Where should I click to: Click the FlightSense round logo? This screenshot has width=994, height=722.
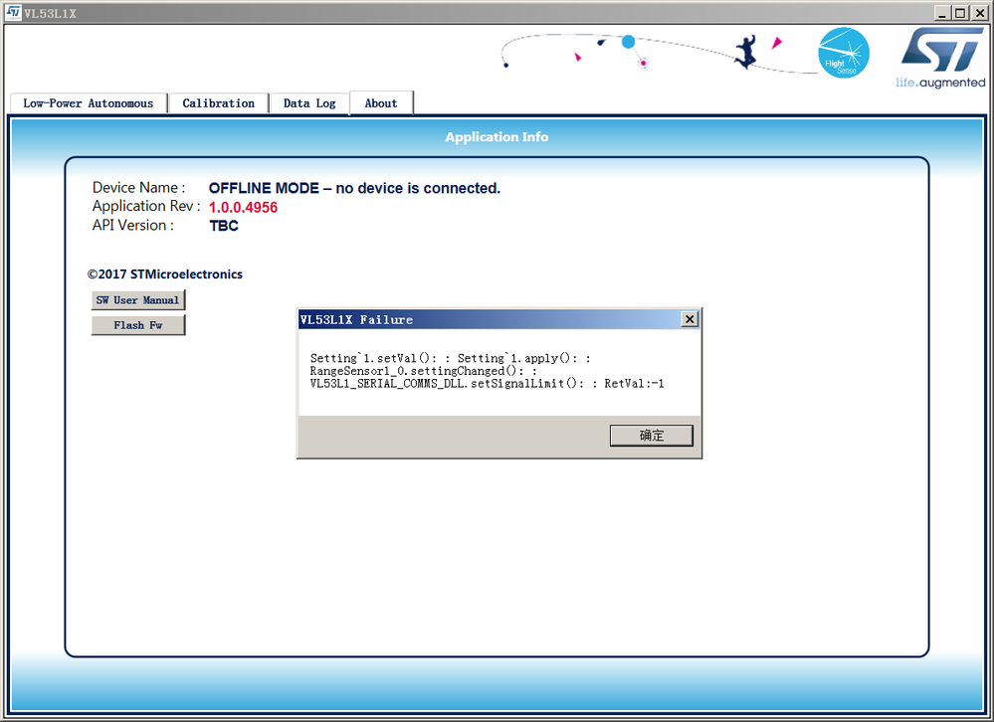point(843,53)
